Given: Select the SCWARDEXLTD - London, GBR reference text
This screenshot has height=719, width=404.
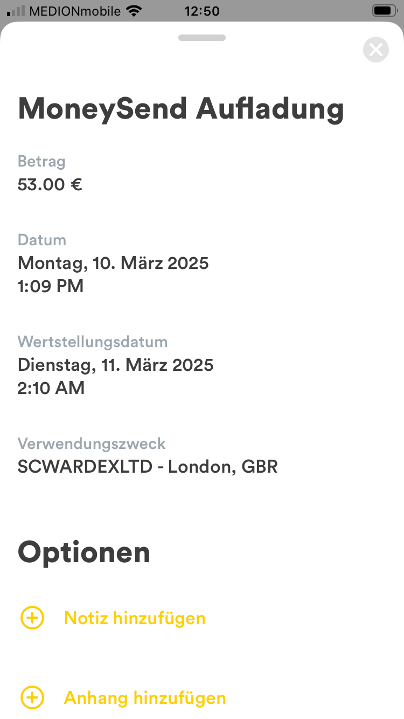Looking at the screenshot, I should pos(148,467).
